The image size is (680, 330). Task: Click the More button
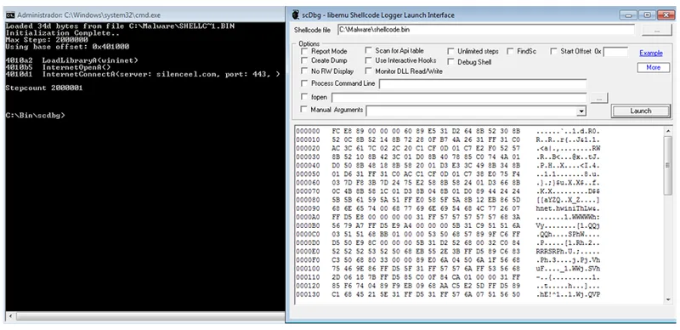653,68
